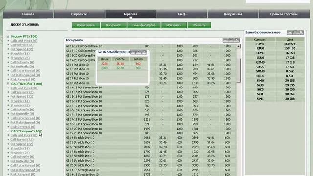Open Strangle (22) under Газпром
Image resolution: width=313 pixels, height=176 pixels.
pos(20,153)
